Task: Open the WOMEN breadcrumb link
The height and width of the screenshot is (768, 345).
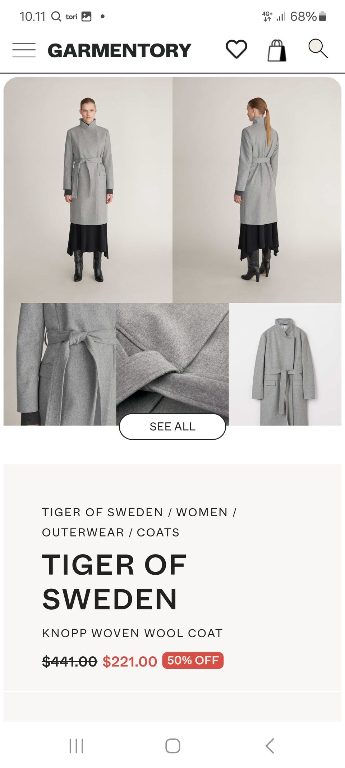Action: (x=202, y=512)
